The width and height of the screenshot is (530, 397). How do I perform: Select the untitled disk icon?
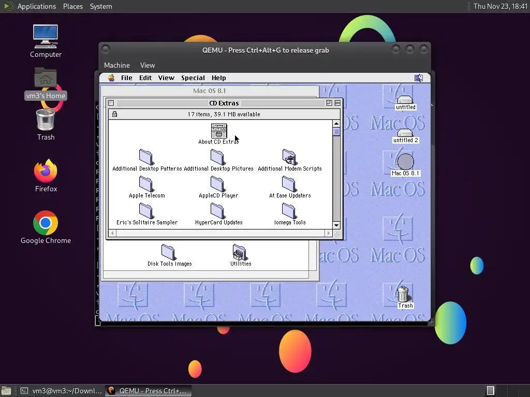405,100
